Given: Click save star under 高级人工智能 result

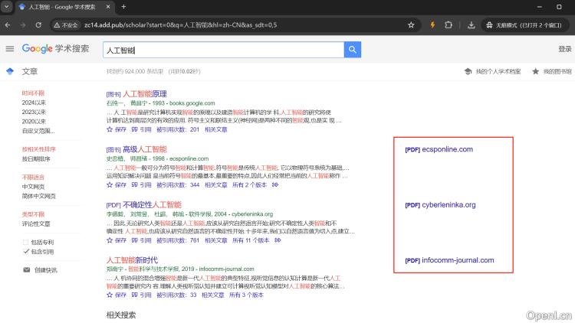Looking at the screenshot, I should [x=114, y=184].
